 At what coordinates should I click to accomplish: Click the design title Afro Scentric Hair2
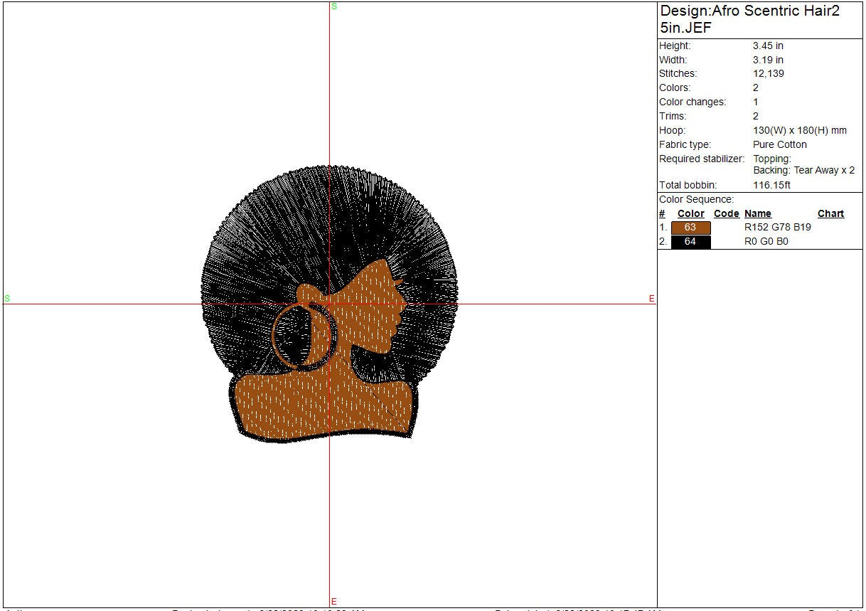[750, 11]
